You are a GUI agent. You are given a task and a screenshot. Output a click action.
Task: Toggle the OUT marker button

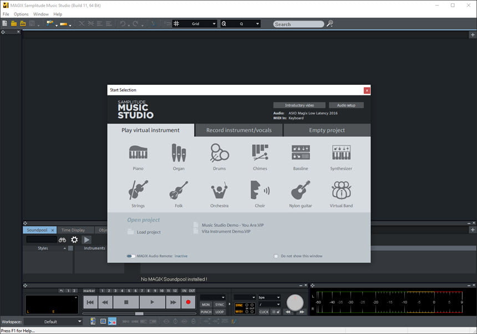click(192, 291)
